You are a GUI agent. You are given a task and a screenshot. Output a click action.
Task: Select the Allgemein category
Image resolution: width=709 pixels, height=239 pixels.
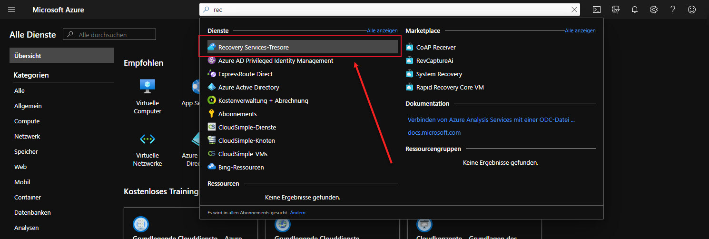click(x=28, y=106)
